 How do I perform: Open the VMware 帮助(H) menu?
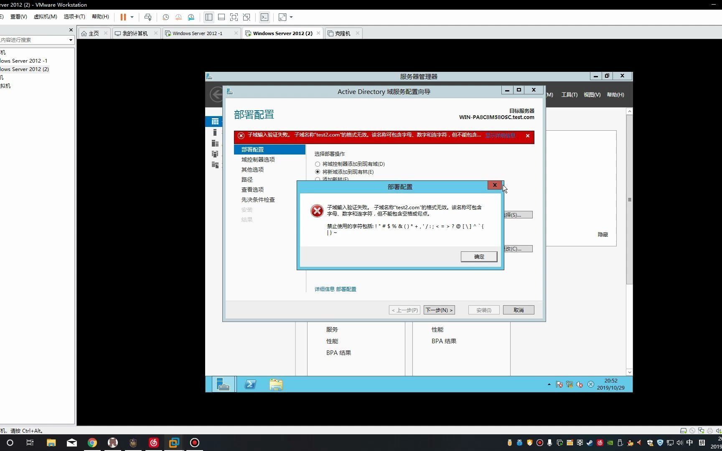100,17
